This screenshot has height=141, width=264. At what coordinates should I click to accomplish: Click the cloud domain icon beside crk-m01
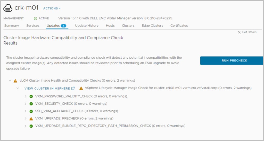pyautogui.click(x=8, y=8)
